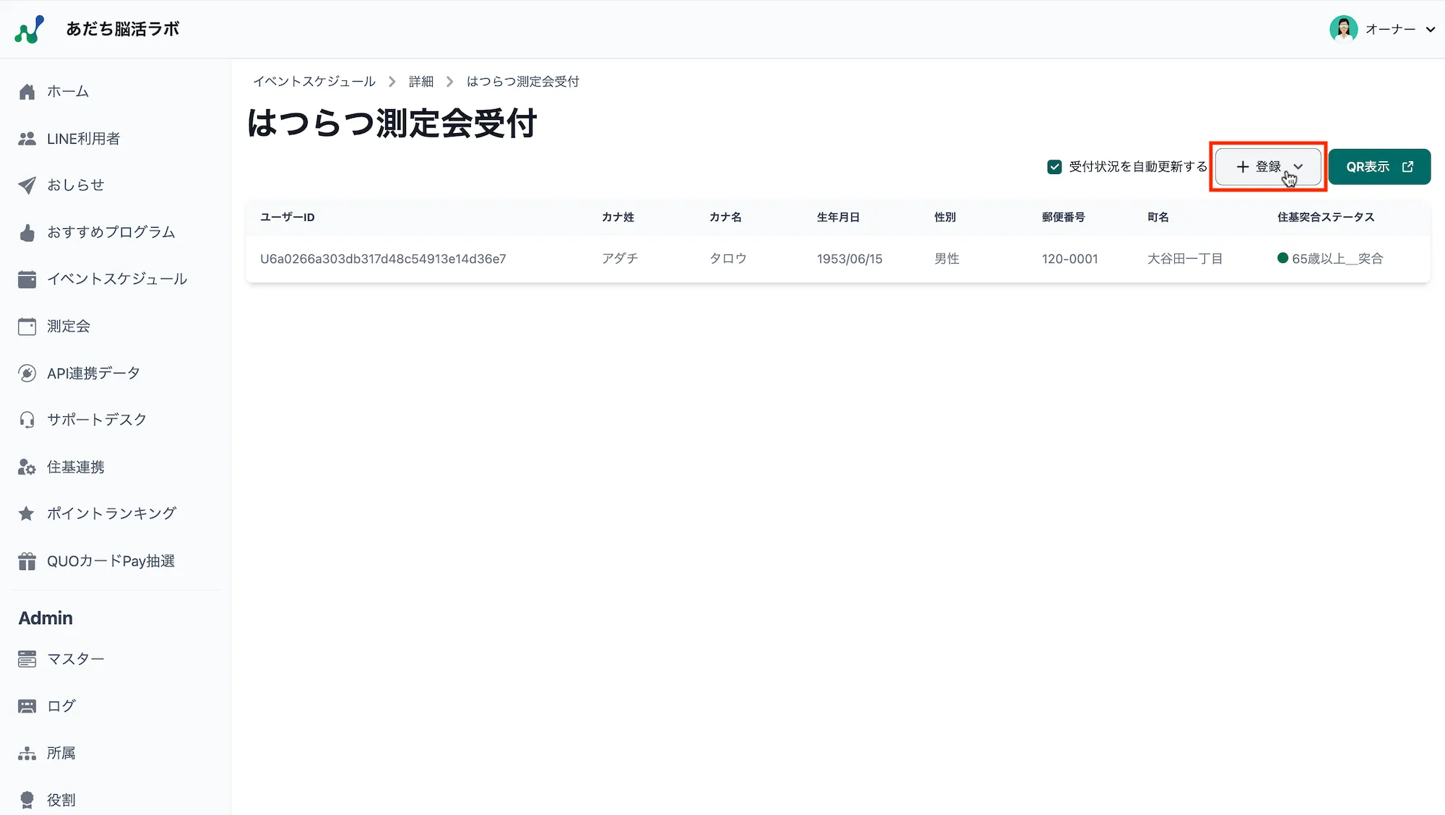Open the オーナー account dropdown

[x=1391, y=29]
